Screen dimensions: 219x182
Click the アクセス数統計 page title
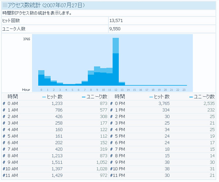[24, 5]
